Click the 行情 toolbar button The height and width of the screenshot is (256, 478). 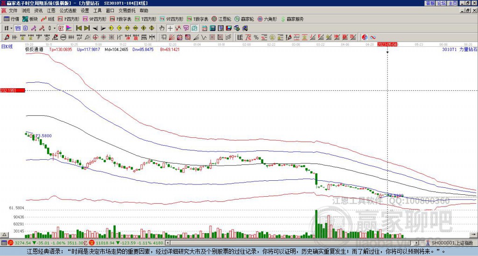[x=11, y=19]
